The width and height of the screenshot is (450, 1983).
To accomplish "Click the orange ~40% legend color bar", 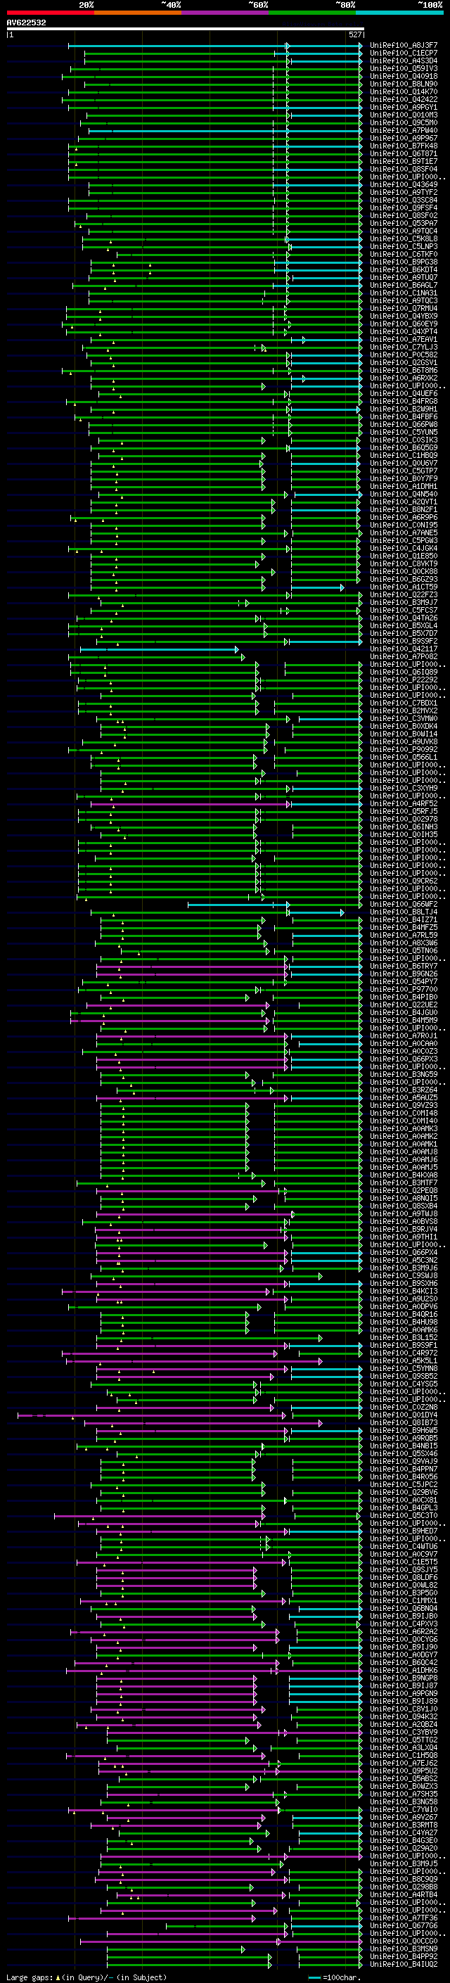I will pyautogui.click(x=138, y=13).
